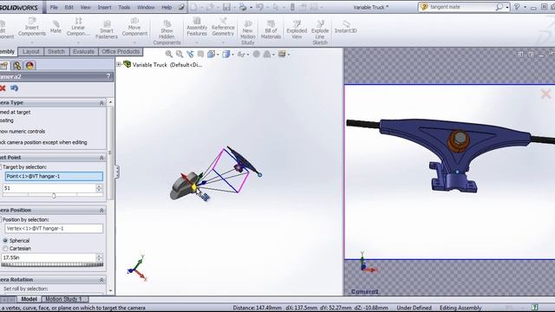Toggle the Position by selection checkbox

1,219
